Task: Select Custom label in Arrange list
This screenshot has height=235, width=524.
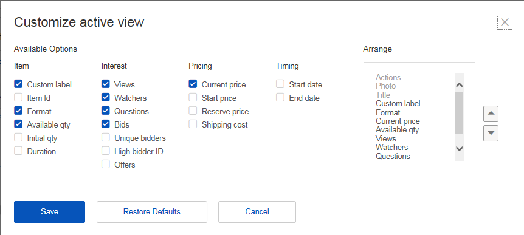Action: pos(398,103)
